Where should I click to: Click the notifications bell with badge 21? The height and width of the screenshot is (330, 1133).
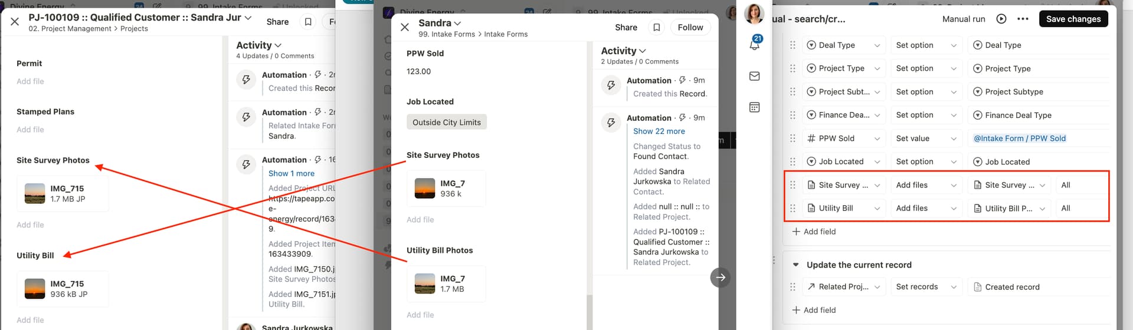tap(755, 43)
